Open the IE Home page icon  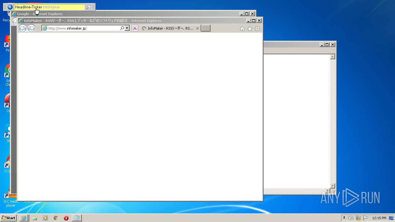tap(242, 29)
